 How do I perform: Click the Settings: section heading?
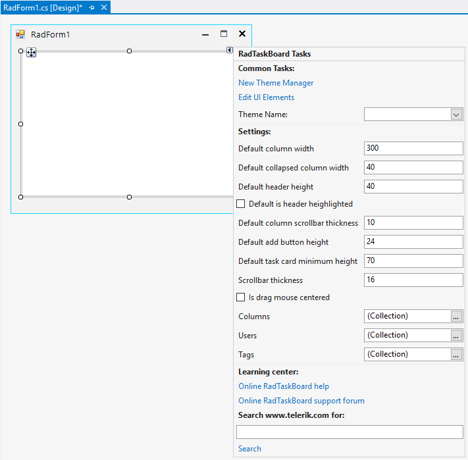254,132
